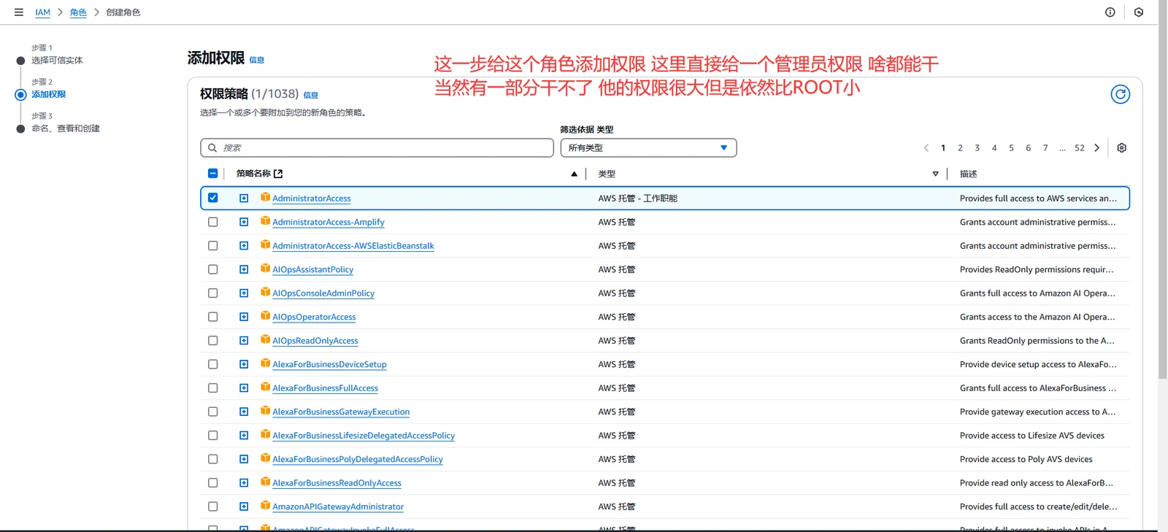Jump to page 5 of policies
The width and height of the screenshot is (1168, 532).
1011,148
